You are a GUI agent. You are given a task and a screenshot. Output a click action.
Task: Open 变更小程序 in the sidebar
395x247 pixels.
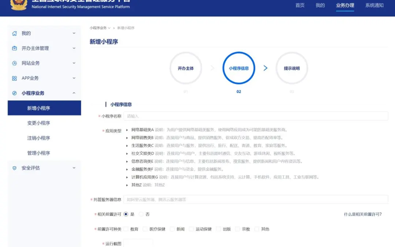coord(38,123)
